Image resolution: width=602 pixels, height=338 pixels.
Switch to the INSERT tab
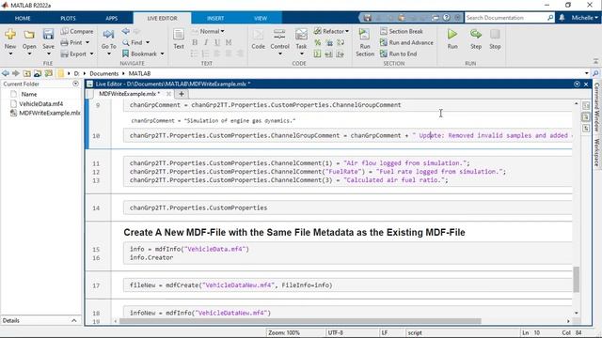[215, 18]
